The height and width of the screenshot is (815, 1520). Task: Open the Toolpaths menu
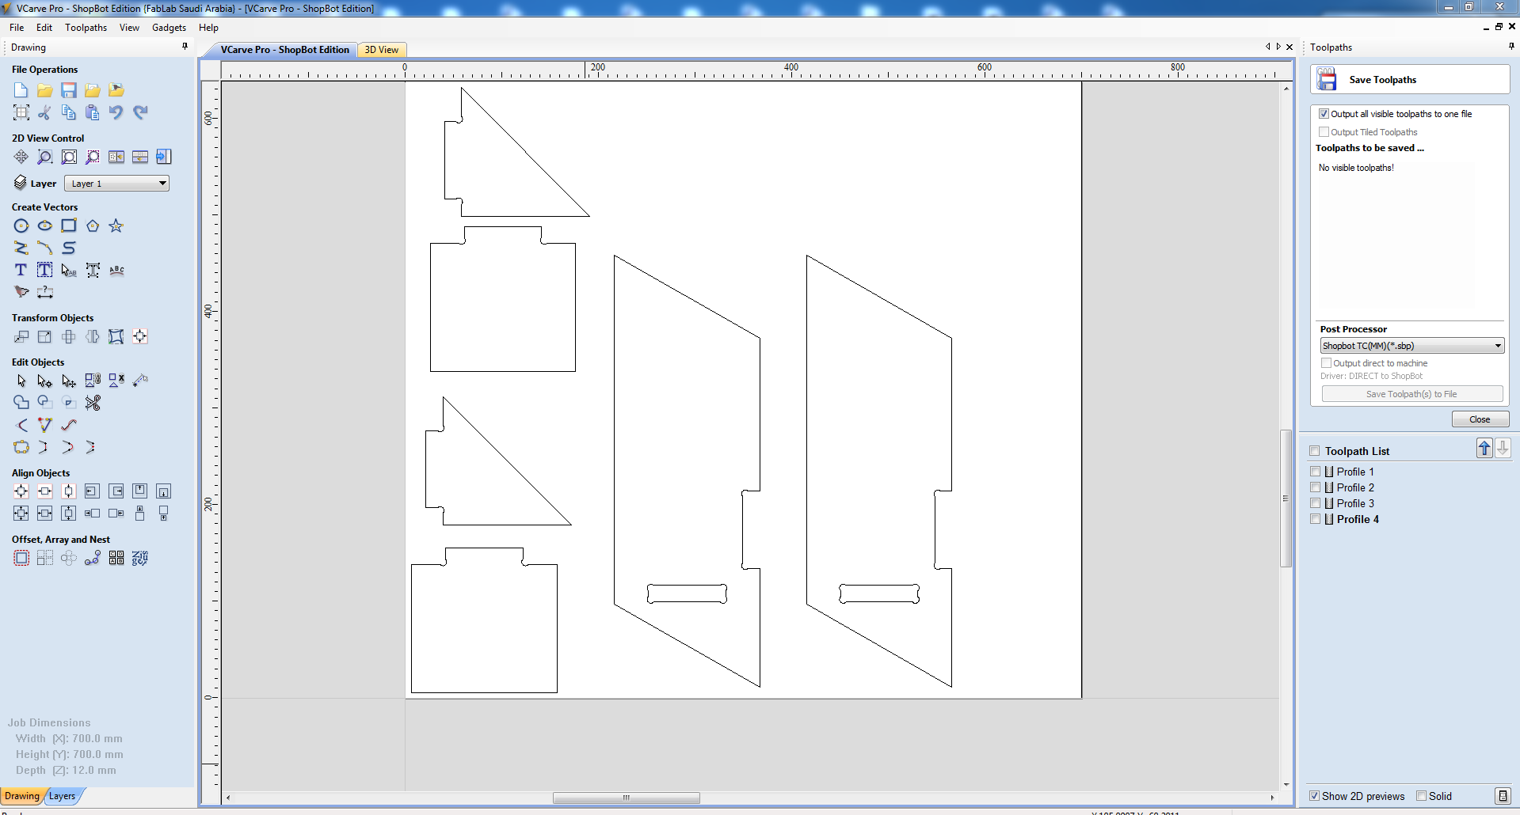pyautogui.click(x=86, y=28)
